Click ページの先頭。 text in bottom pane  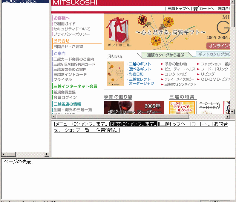(x=19, y=162)
